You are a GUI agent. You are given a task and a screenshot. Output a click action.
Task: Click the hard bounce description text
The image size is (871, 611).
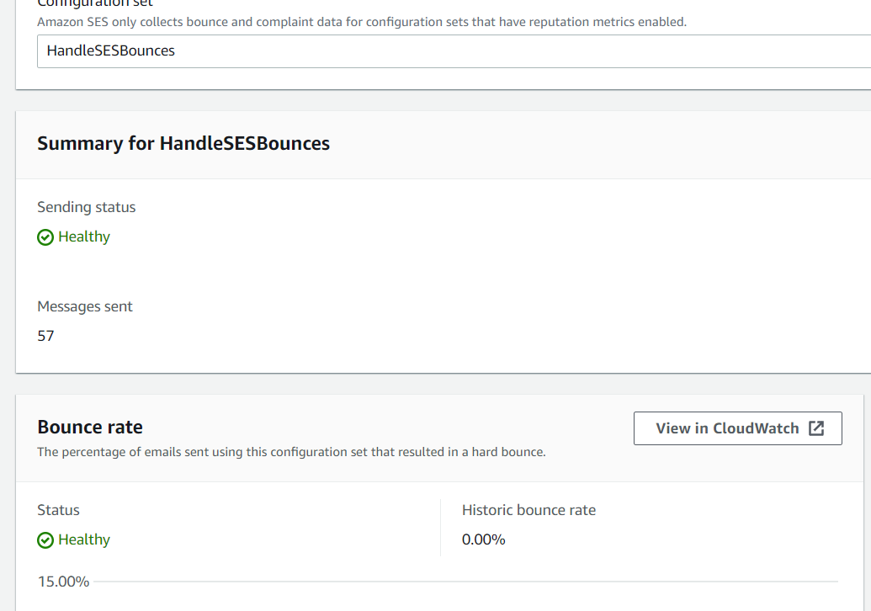pyautogui.click(x=291, y=452)
